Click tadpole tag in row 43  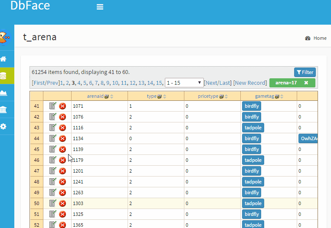pyautogui.click(x=253, y=128)
